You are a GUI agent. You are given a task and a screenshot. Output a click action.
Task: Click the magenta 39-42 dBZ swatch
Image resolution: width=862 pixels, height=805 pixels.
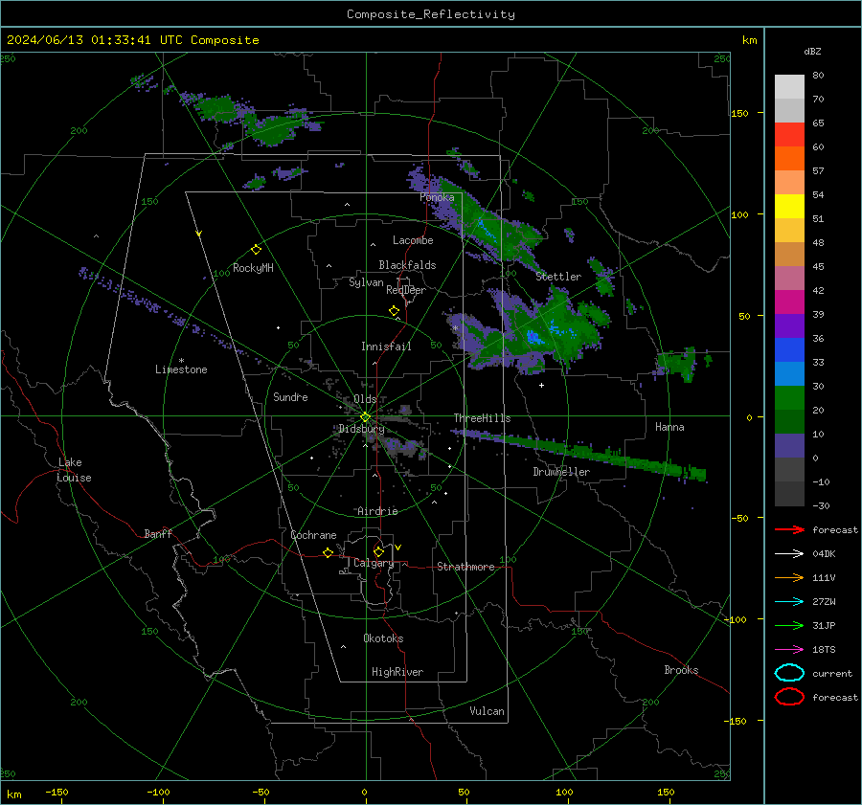[789, 302]
